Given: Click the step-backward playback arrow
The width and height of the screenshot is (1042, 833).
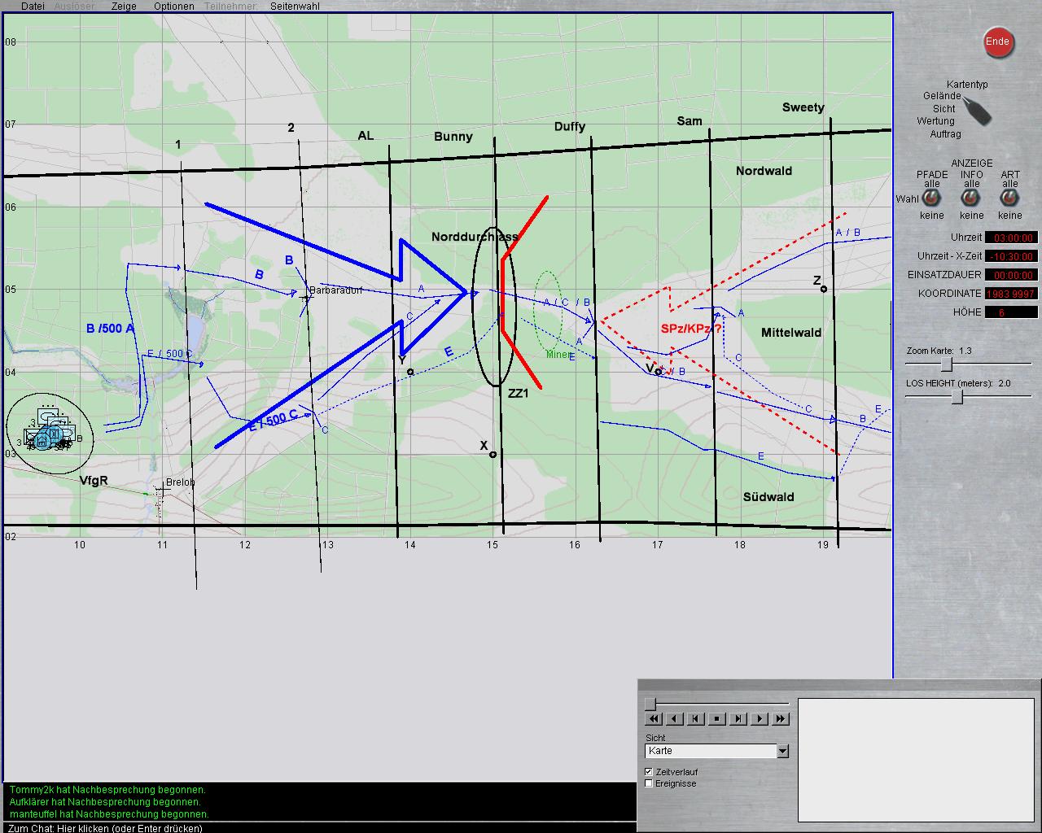Looking at the screenshot, I should pos(675,718).
